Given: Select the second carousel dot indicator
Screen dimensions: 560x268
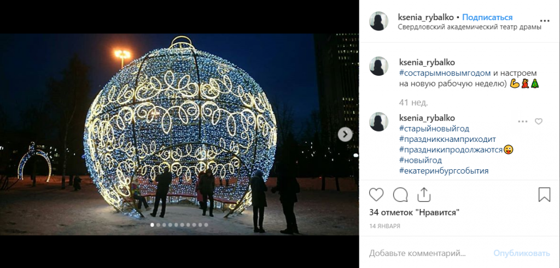Looking at the screenshot, I should [158, 225].
